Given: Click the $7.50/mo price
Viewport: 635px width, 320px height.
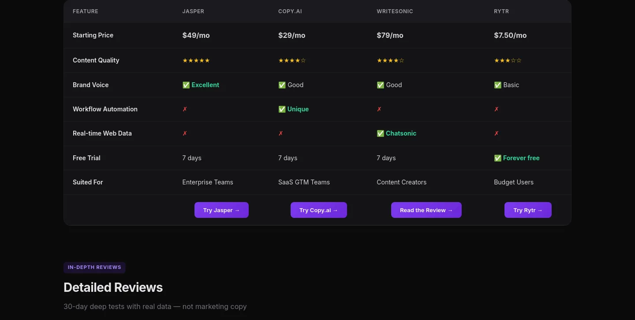Looking at the screenshot, I should [510, 35].
